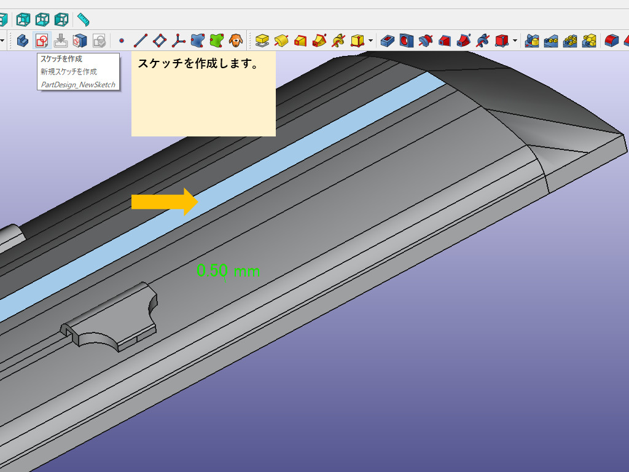Select the Pad tool

coord(262,41)
